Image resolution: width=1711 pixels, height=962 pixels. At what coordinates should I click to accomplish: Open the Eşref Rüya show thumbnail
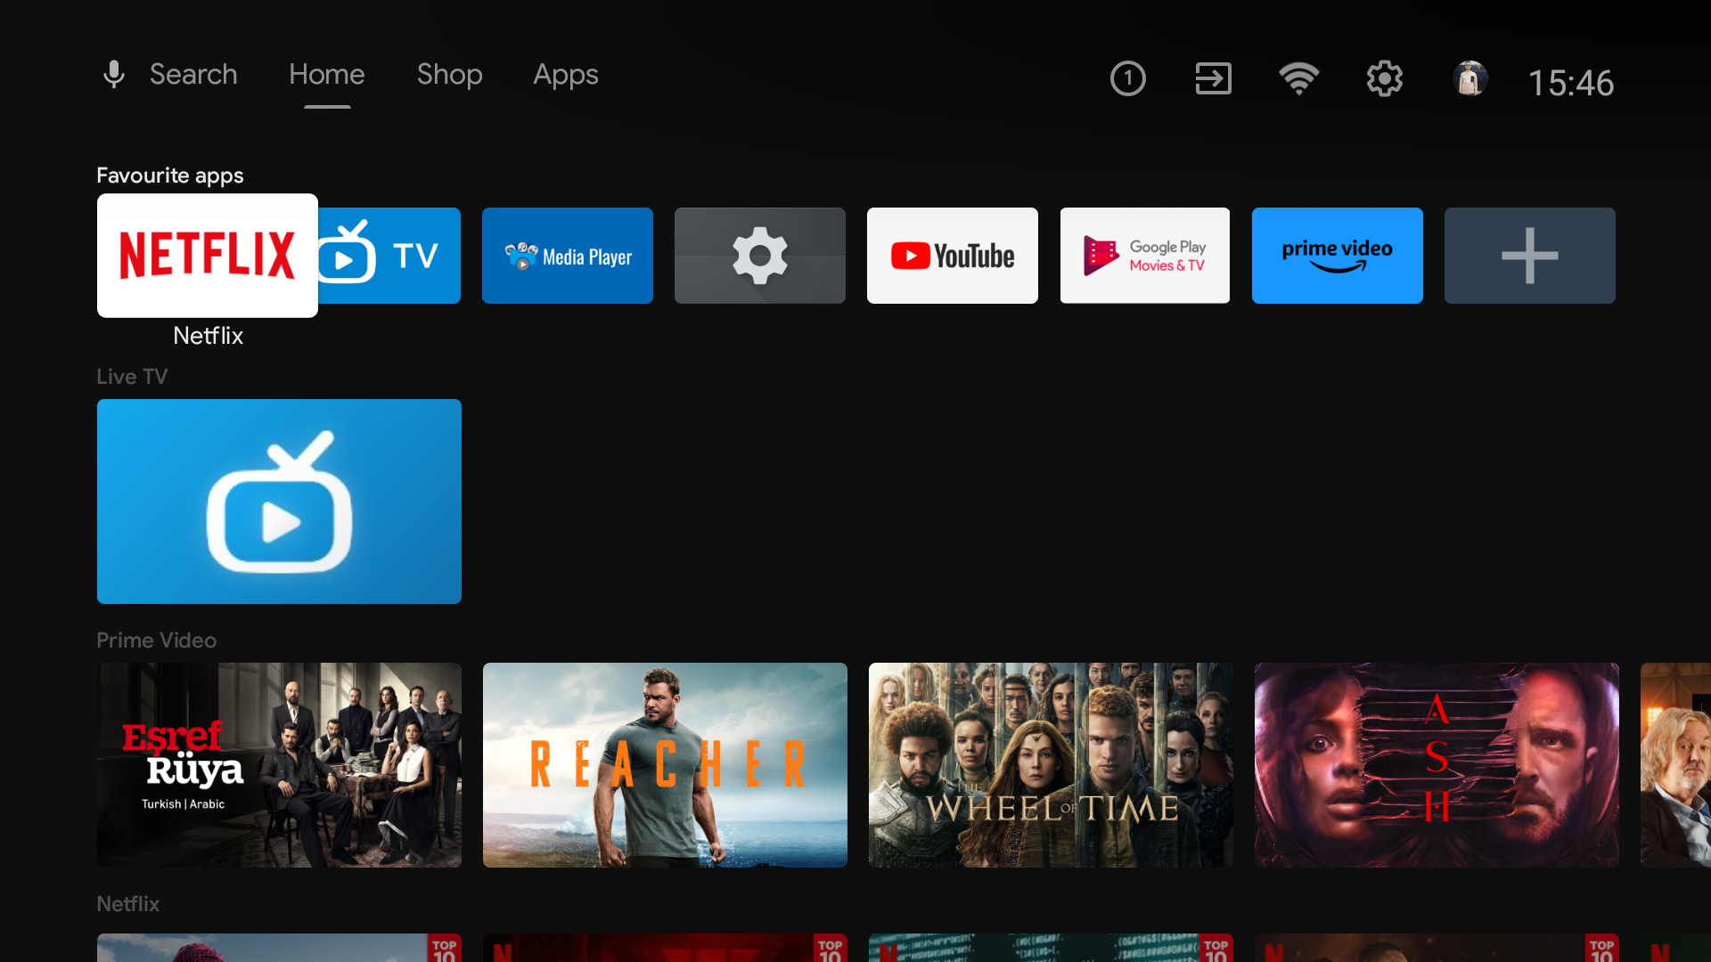coord(279,765)
